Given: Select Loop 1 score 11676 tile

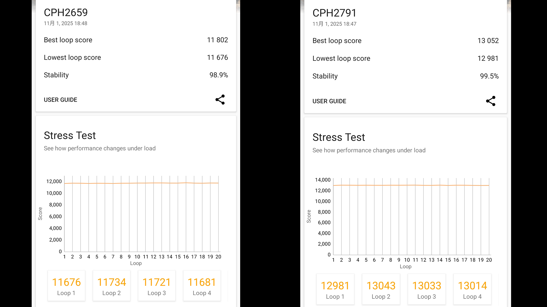Looking at the screenshot, I should point(66,286).
